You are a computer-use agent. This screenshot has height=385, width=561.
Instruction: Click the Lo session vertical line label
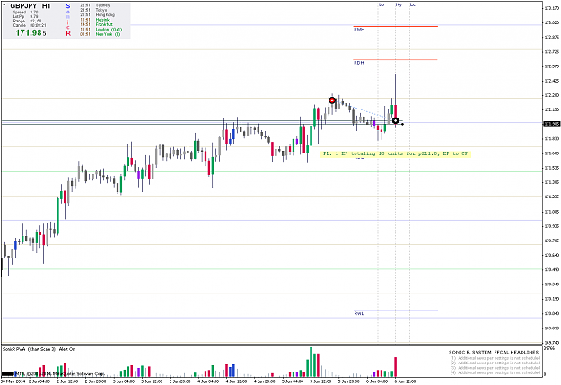pyautogui.click(x=381, y=4)
